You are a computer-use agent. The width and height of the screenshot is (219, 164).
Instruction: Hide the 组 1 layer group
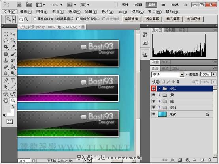coord(153,107)
